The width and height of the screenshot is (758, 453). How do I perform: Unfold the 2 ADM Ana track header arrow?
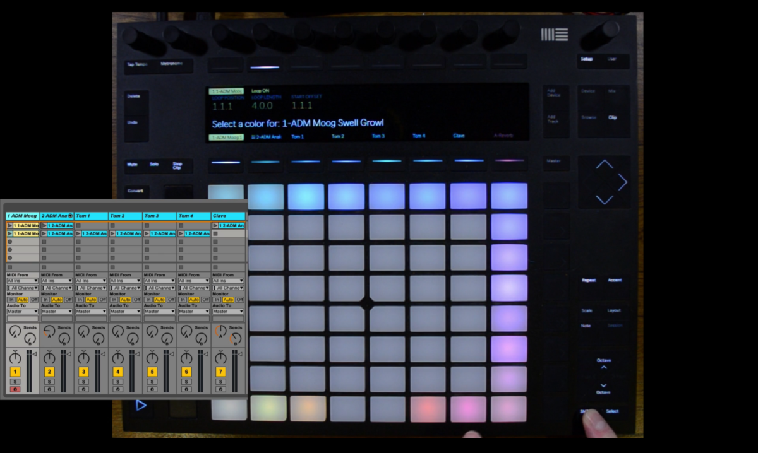point(70,216)
